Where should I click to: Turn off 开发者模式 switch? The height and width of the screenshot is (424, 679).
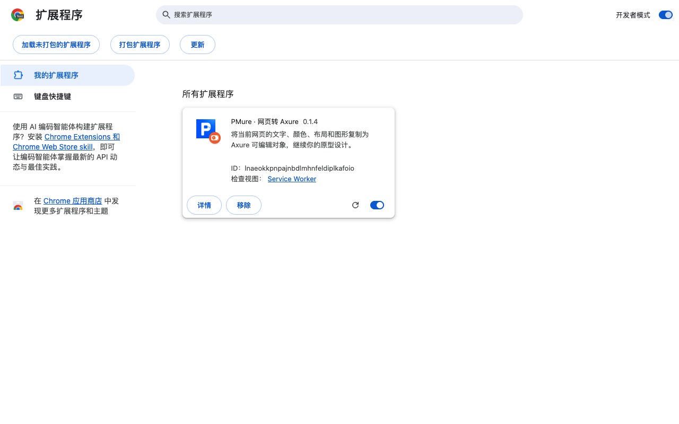click(666, 15)
